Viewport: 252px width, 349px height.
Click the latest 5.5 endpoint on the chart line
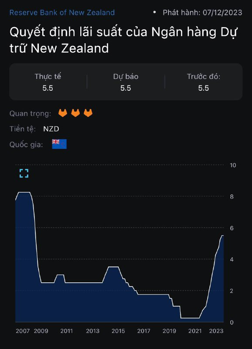coord(223,235)
